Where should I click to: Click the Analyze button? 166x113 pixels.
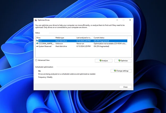pos(103,61)
